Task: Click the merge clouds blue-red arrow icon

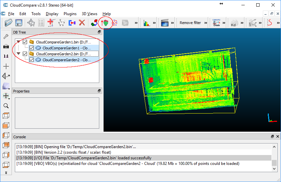Action: point(72,23)
